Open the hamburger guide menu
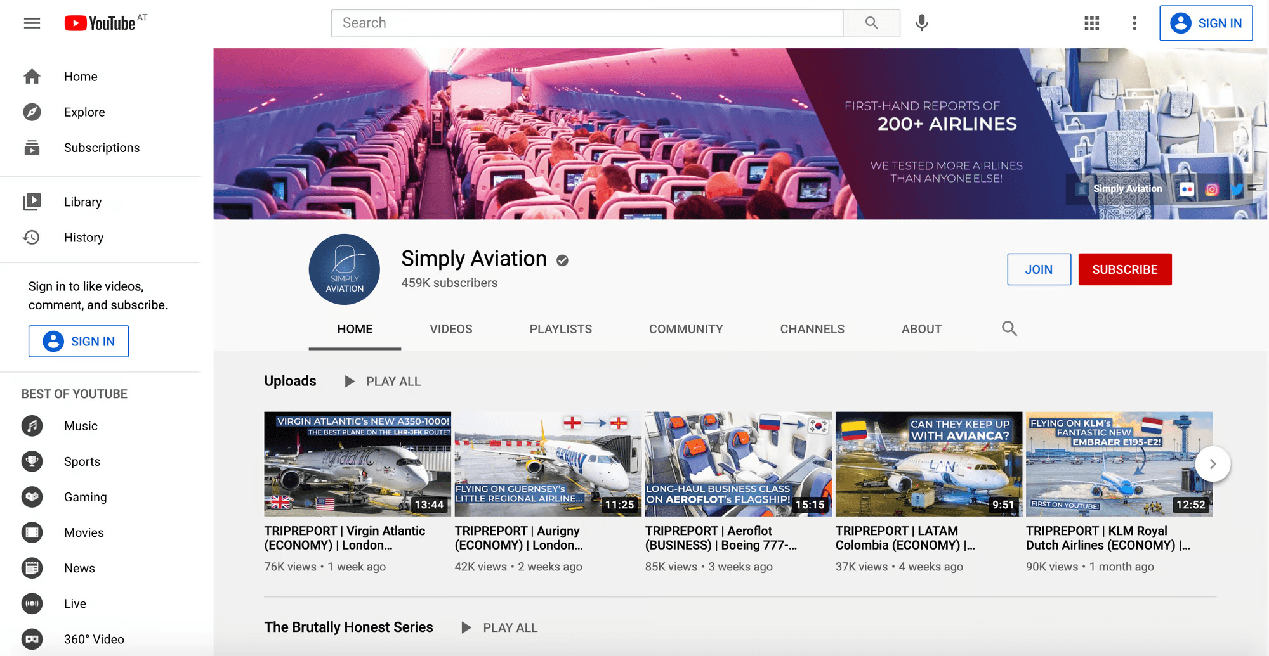This screenshot has width=1269, height=656. [32, 23]
